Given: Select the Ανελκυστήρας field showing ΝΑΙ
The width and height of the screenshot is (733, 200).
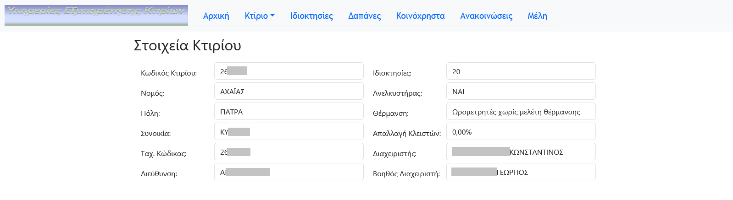Looking at the screenshot, I should click(521, 92).
